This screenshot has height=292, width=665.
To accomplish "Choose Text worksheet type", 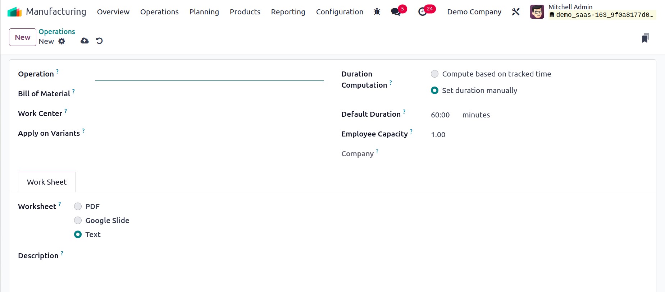I will (78, 235).
